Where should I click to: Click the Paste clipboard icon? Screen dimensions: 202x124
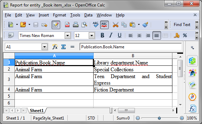coord(132,25)
